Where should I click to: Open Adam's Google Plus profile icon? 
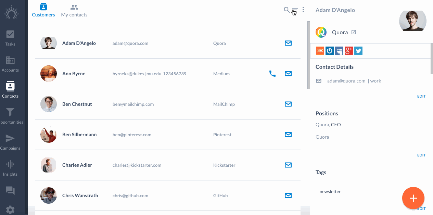pyautogui.click(x=349, y=51)
